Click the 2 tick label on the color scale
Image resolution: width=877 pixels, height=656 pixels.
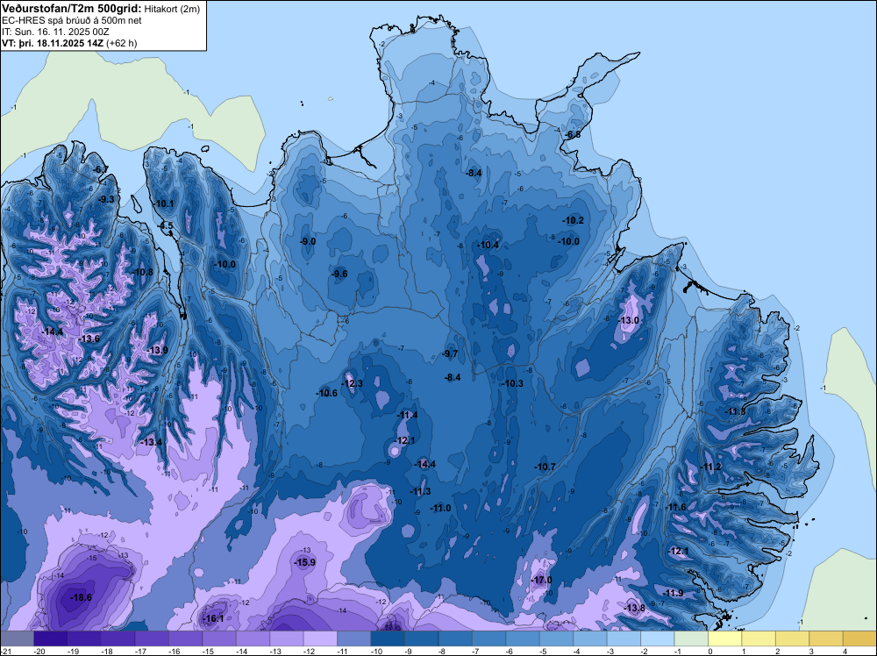click(777, 651)
